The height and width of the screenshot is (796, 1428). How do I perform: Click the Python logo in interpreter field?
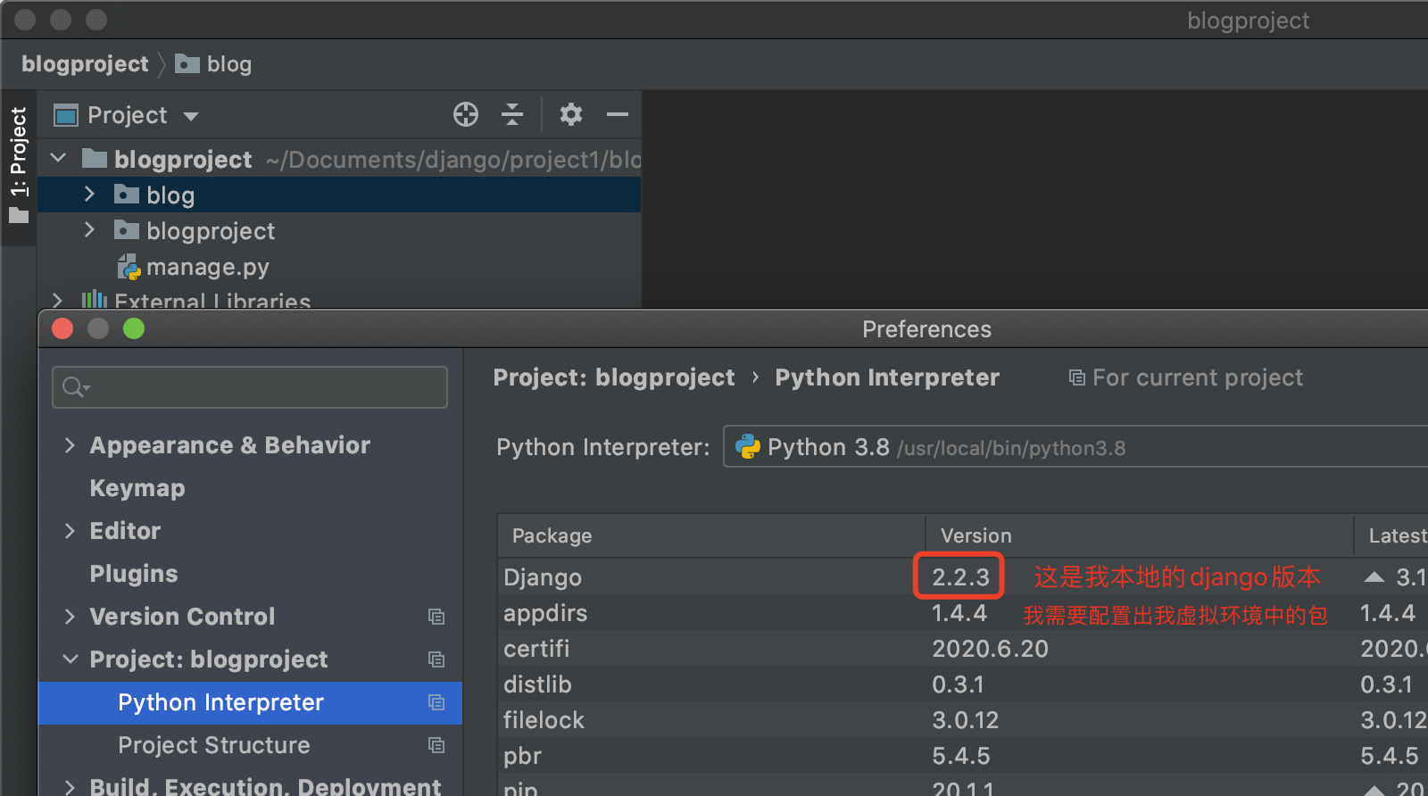(x=747, y=447)
